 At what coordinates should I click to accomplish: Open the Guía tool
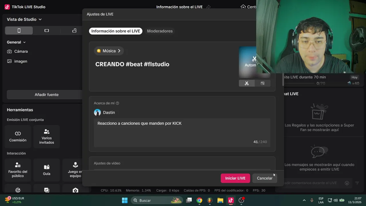pyautogui.click(x=47, y=170)
